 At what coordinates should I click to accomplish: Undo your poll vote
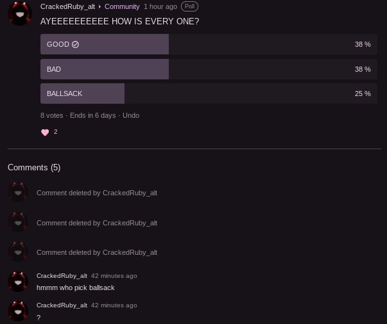point(131,115)
